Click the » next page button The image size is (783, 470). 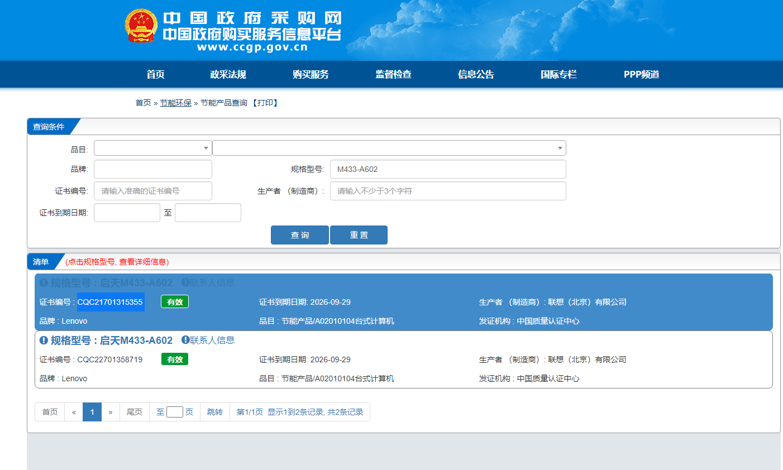[x=111, y=412]
